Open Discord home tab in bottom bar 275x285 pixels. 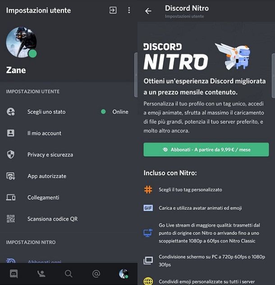pyautogui.click(x=14, y=274)
